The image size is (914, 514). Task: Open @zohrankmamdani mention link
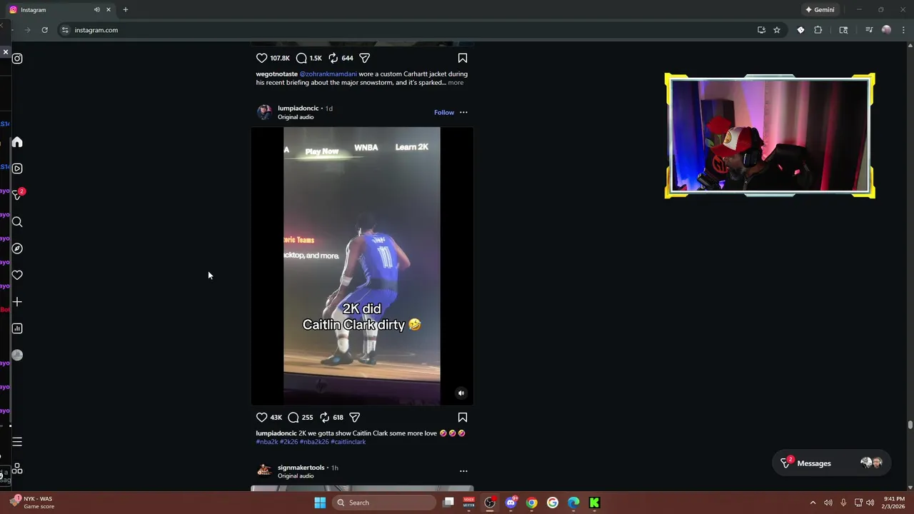(328, 74)
